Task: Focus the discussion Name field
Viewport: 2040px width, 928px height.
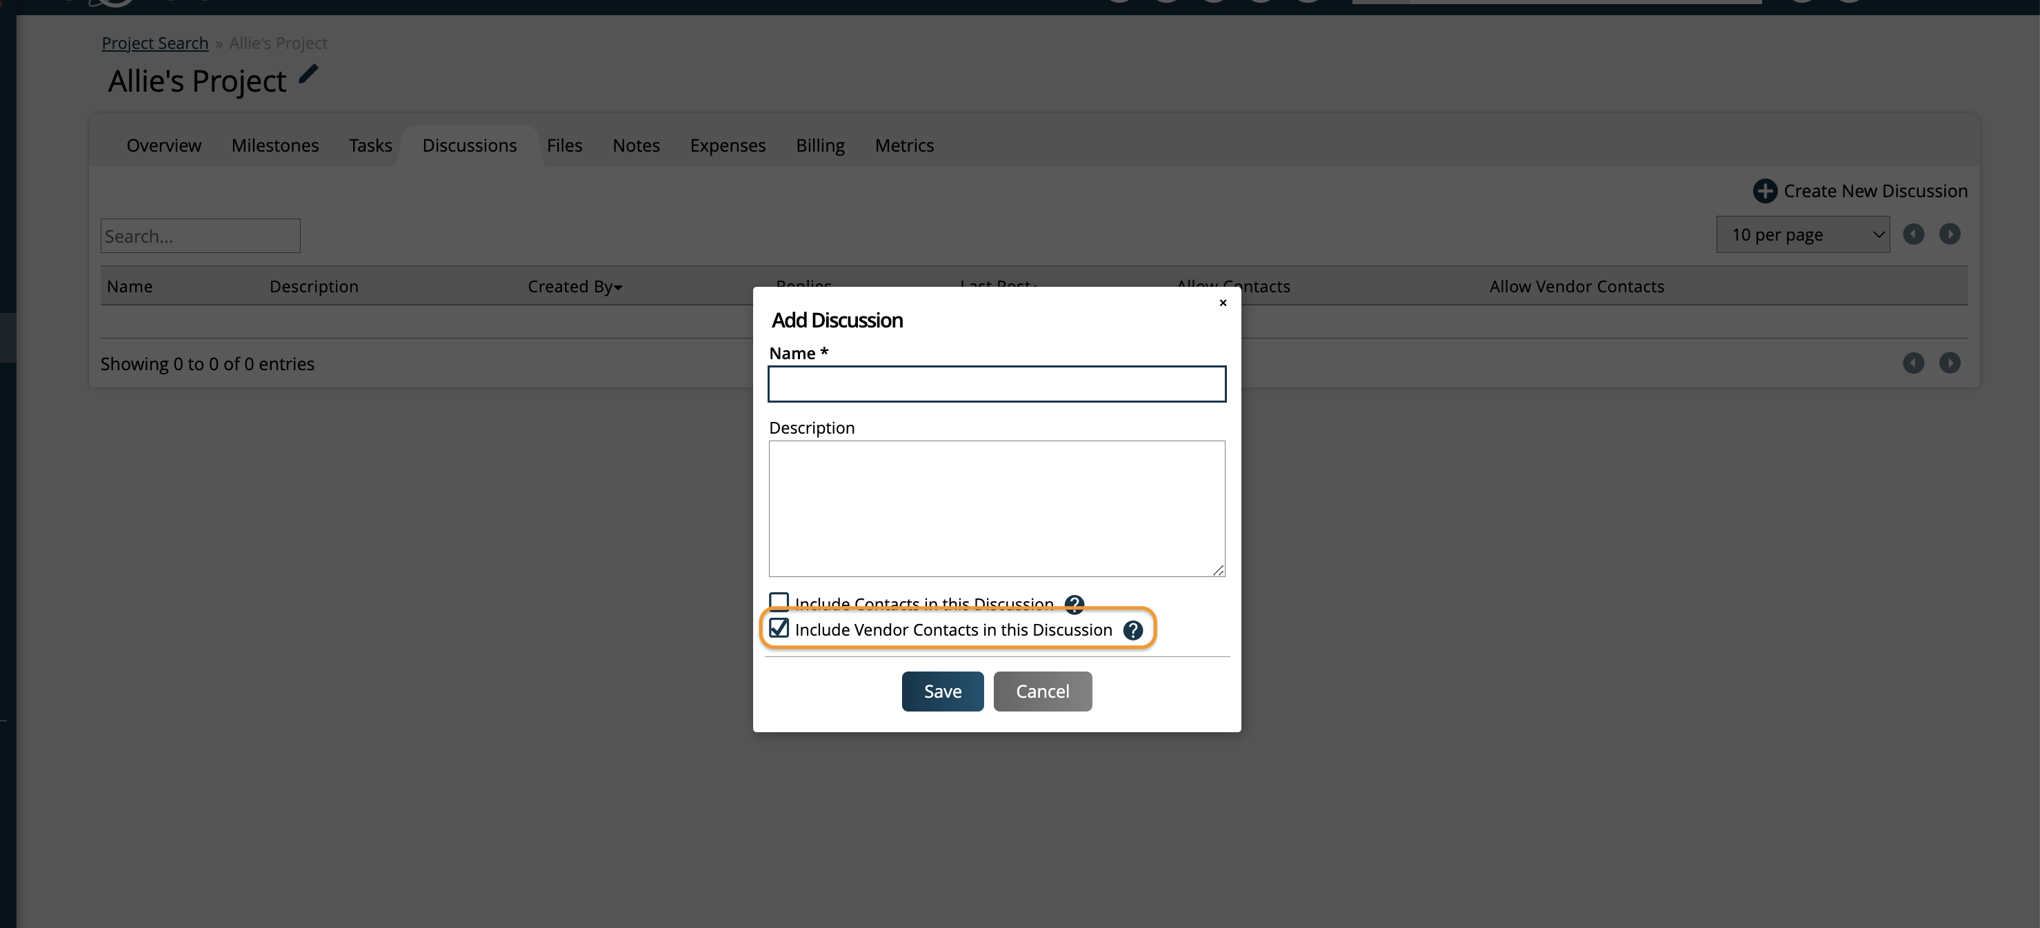Action: pyautogui.click(x=997, y=384)
